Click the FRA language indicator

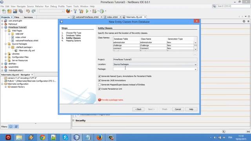230,137
